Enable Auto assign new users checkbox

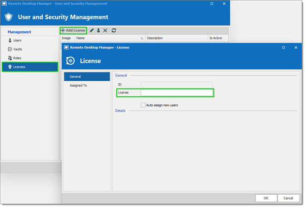143,105
